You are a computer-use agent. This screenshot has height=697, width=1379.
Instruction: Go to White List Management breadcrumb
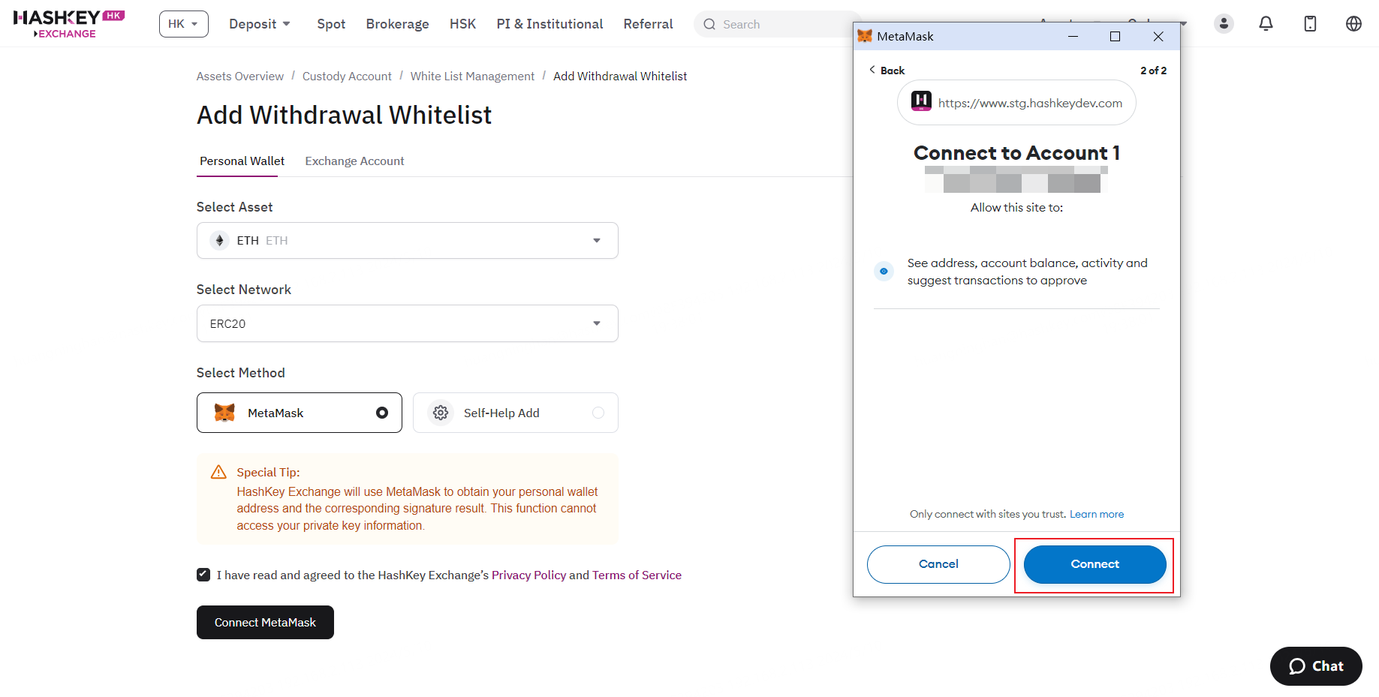(472, 76)
